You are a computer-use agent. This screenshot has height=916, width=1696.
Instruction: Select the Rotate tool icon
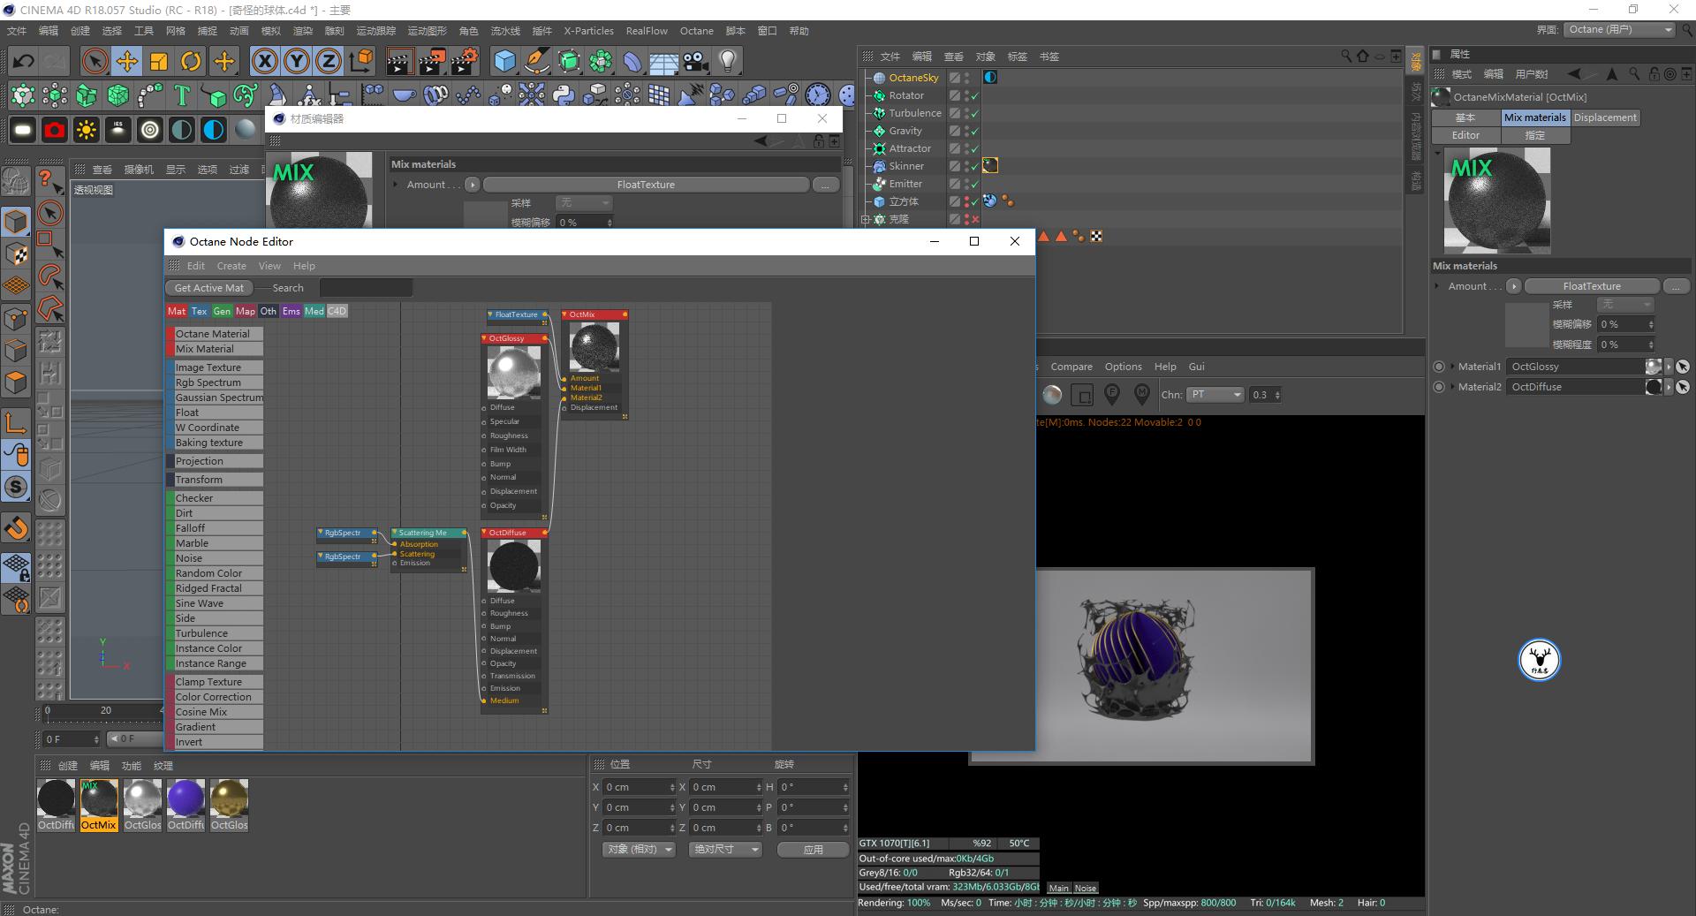pos(191,61)
